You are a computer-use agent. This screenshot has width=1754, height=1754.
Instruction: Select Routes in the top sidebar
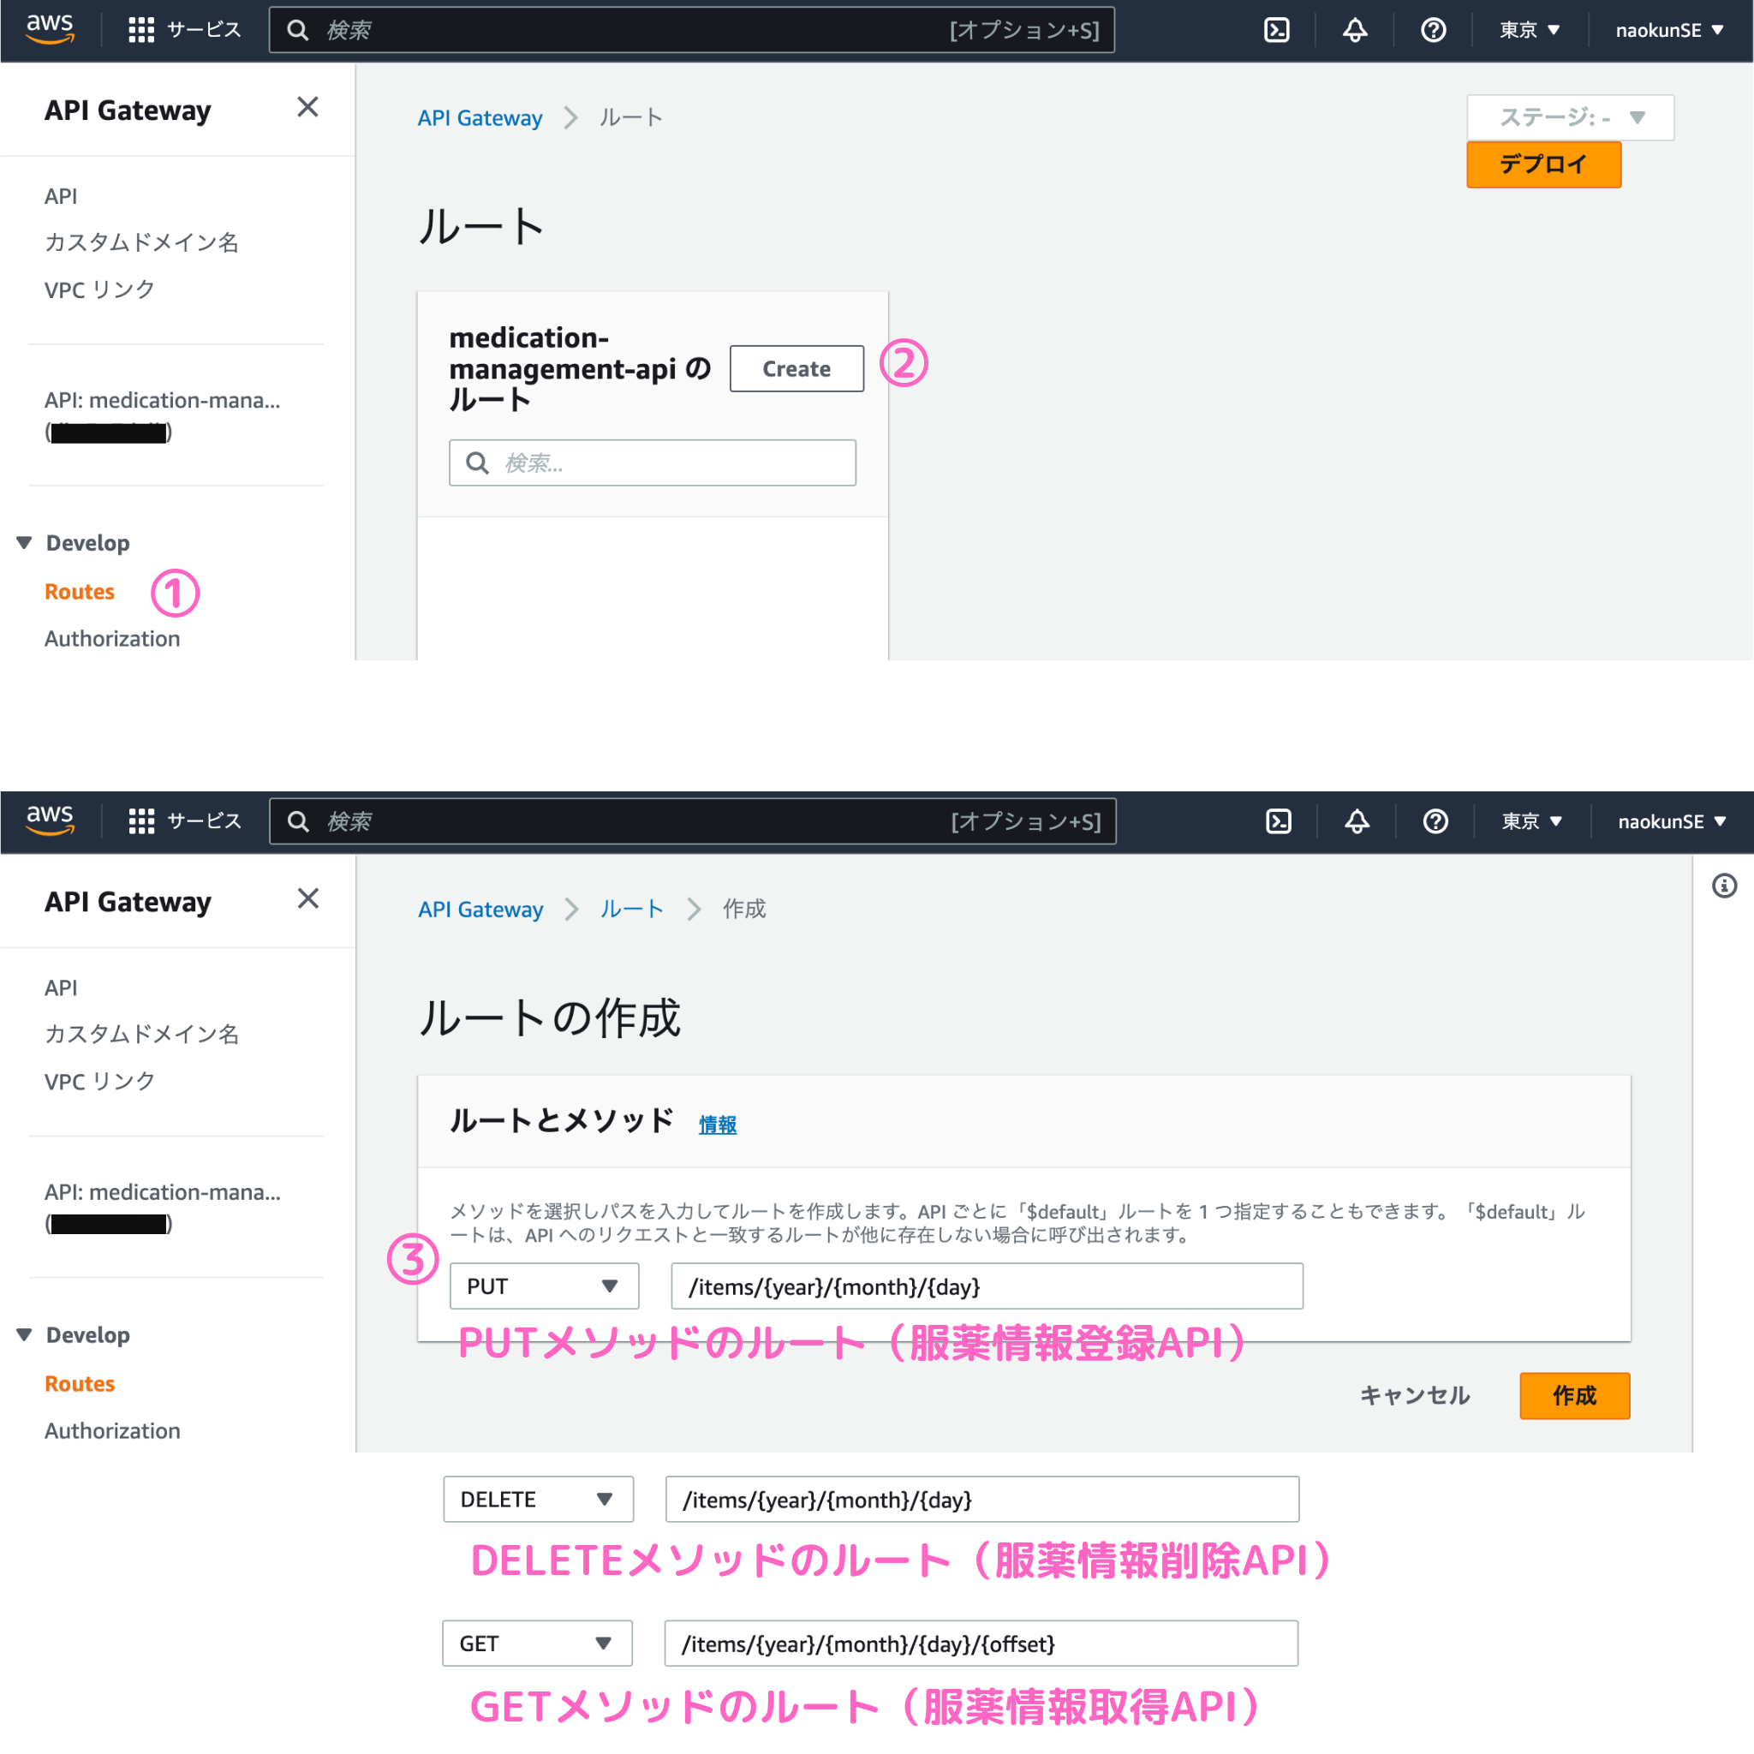coord(80,591)
